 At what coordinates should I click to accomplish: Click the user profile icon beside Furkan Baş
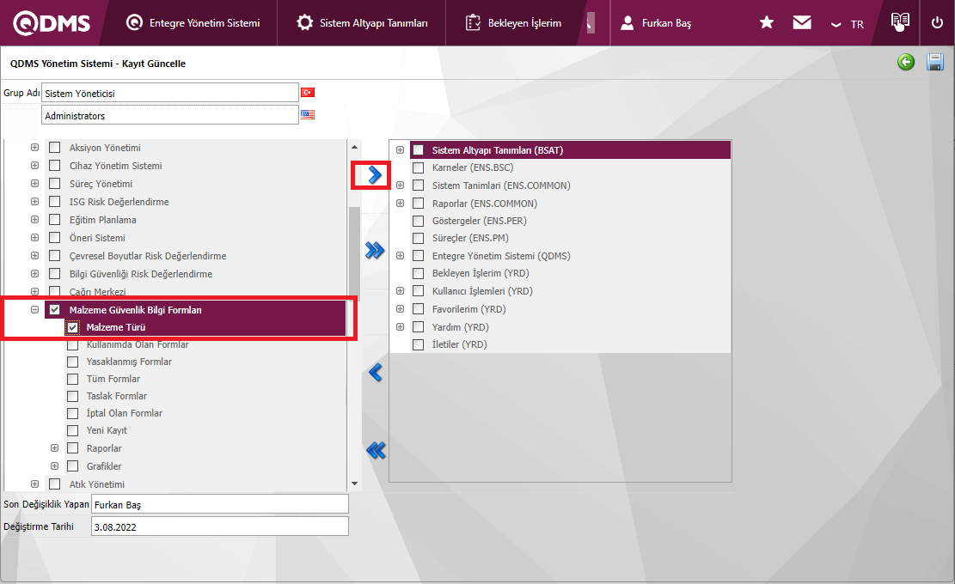click(x=627, y=23)
